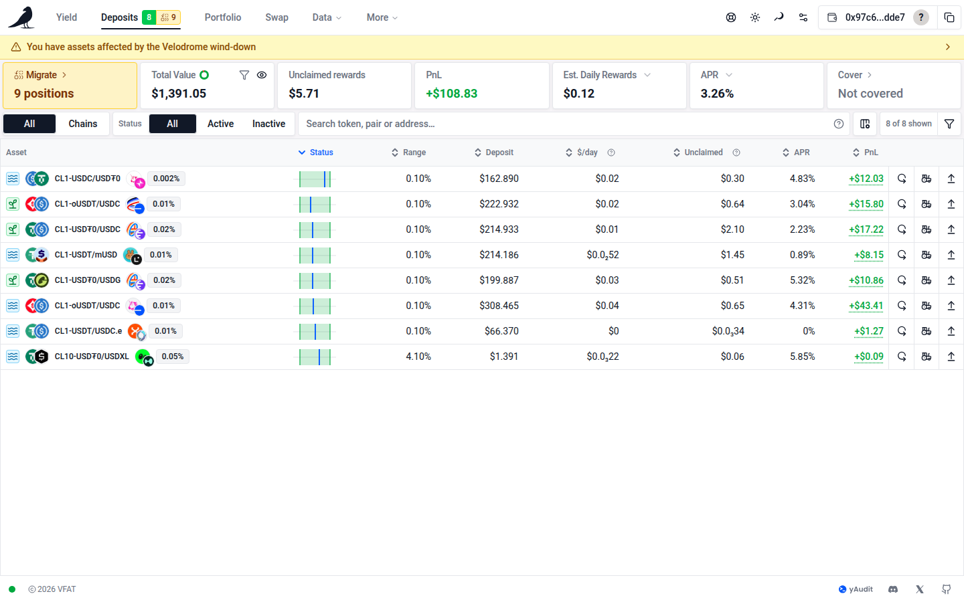Click the range status bar of CL1-USDT/USDC.e

[315, 331]
